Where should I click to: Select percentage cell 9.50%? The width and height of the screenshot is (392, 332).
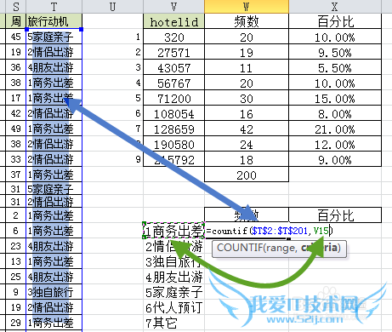point(335,52)
